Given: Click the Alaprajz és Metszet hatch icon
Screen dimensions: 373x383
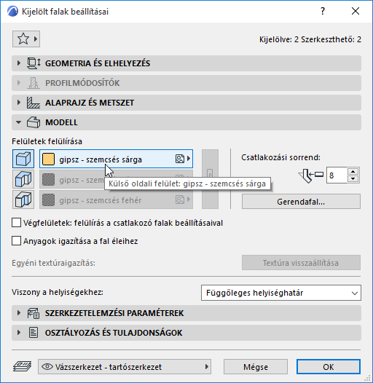Looking at the screenshot, I should point(34,103).
